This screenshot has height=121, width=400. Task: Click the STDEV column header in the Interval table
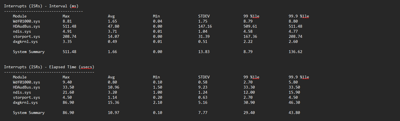click(204, 16)
